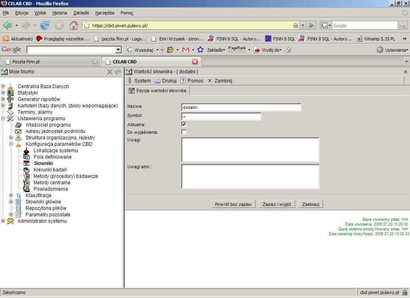The height and width of the screenshot is (298, 410).
Task: Click Zamknij in the panel toolbar
Action: coord(220,81)
